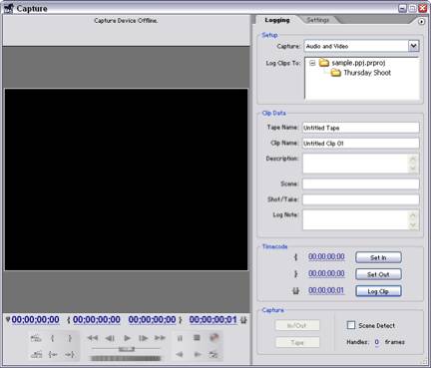Enable the Scene Detect checkbox
This screenshot has width=431, height=368.
coord(351,325)
